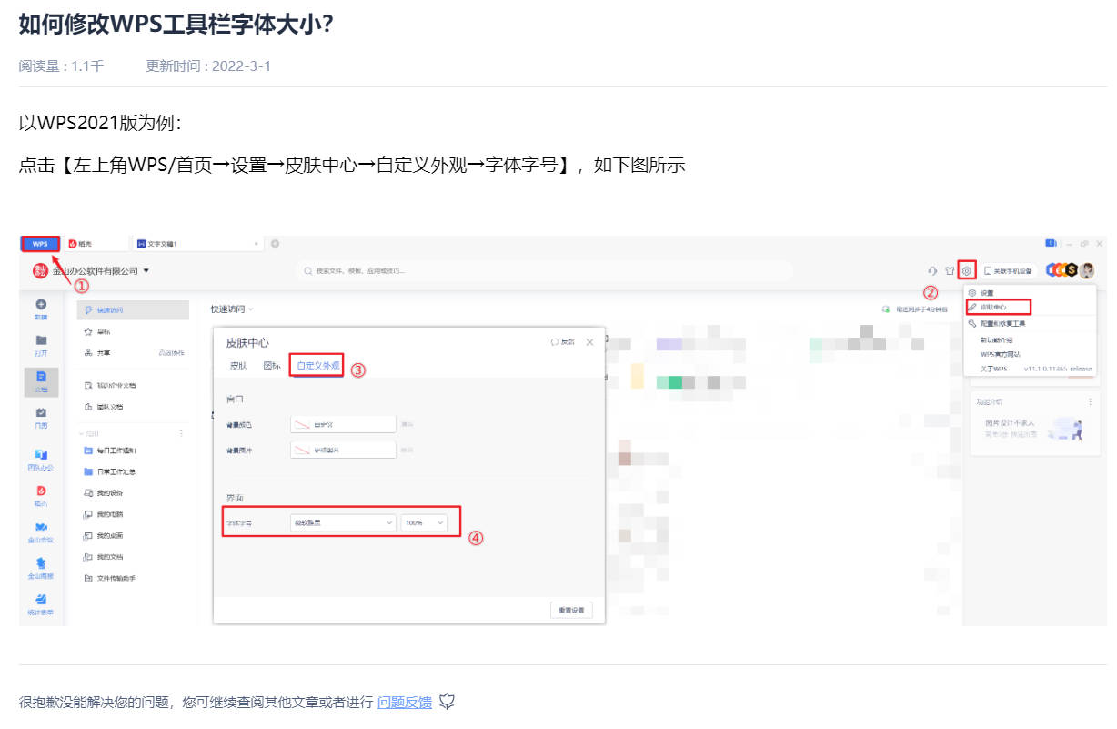Open the 金山会议 icon in sidebar
Screen dimensions: 1117x729
point(41,527)
